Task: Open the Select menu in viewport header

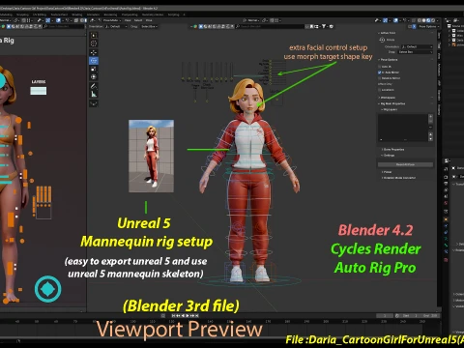Action: [x=138, y=20]
